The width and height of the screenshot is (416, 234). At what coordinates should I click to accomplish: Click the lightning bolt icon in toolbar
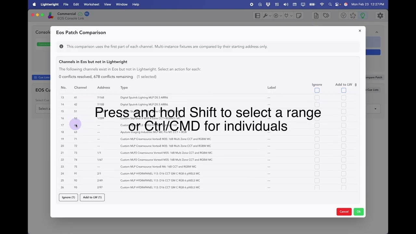pyautogui.click(x=276, y=16)
